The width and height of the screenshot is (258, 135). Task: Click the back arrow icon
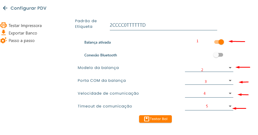click(x=5, y=8)
